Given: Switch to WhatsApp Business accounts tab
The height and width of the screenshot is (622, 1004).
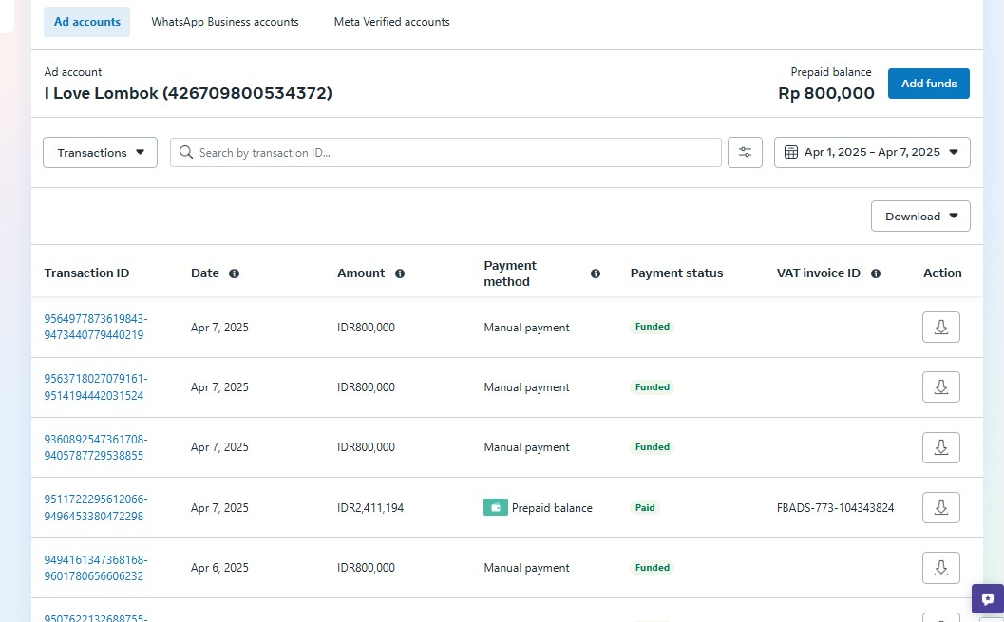Looking at the screenshot, I should coord(225,22).
